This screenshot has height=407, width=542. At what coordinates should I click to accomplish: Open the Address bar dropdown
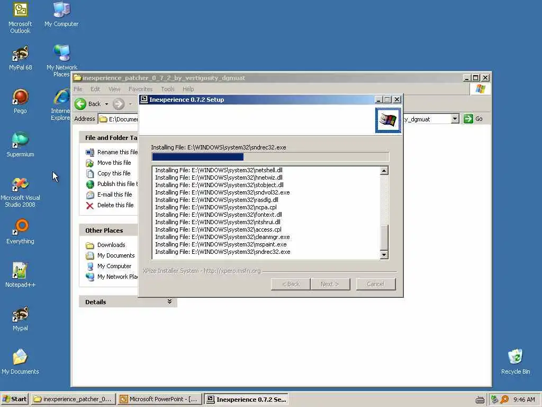pos(455,119)
